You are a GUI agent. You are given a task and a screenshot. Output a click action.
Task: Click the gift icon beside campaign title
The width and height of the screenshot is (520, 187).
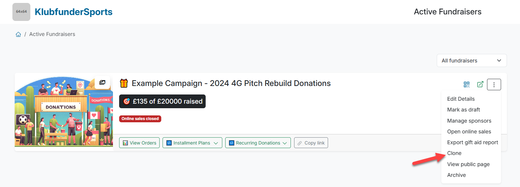[x=124, y=83]
